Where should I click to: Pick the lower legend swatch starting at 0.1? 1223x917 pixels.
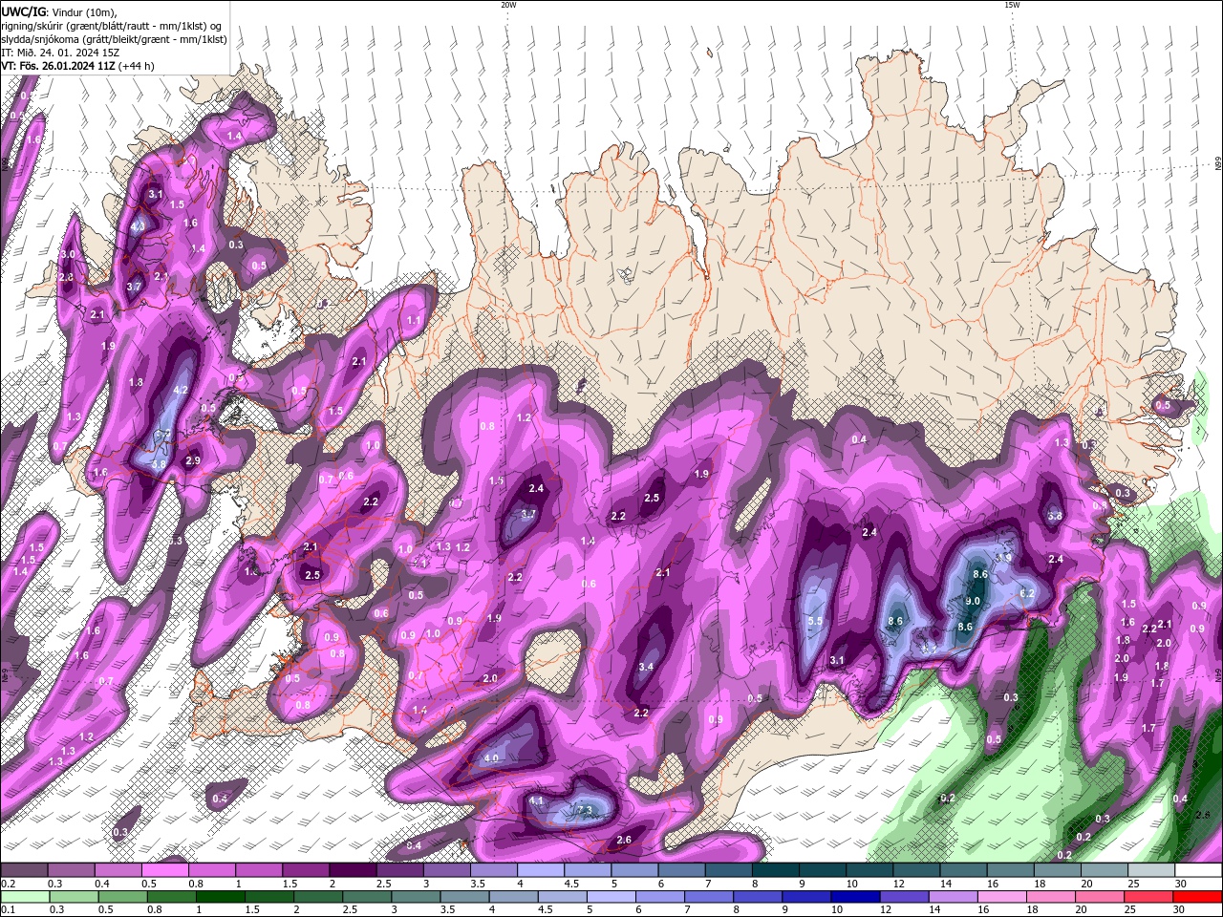25,897
